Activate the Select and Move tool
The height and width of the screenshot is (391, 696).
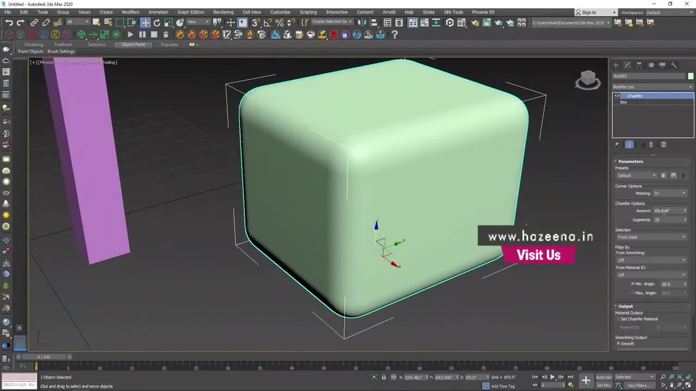click(x=145, y=22)
